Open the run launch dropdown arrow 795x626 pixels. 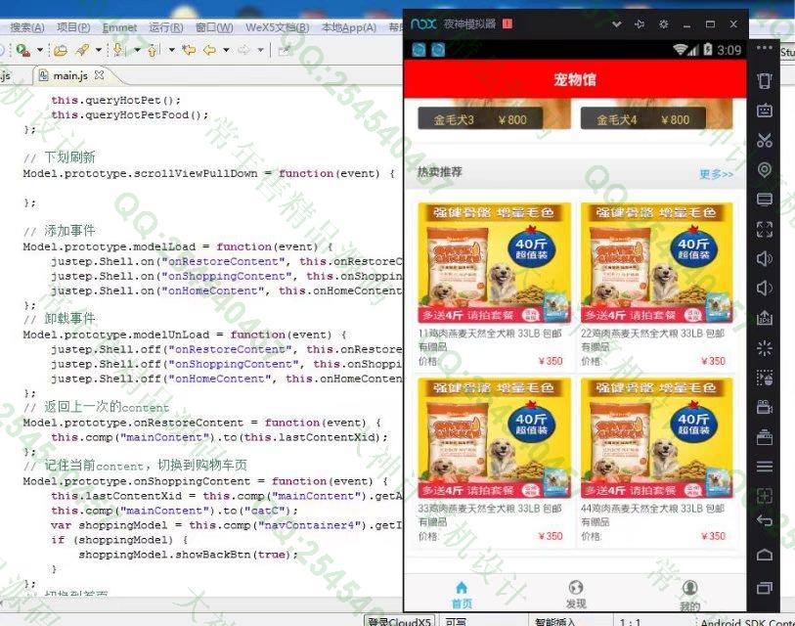39,50
